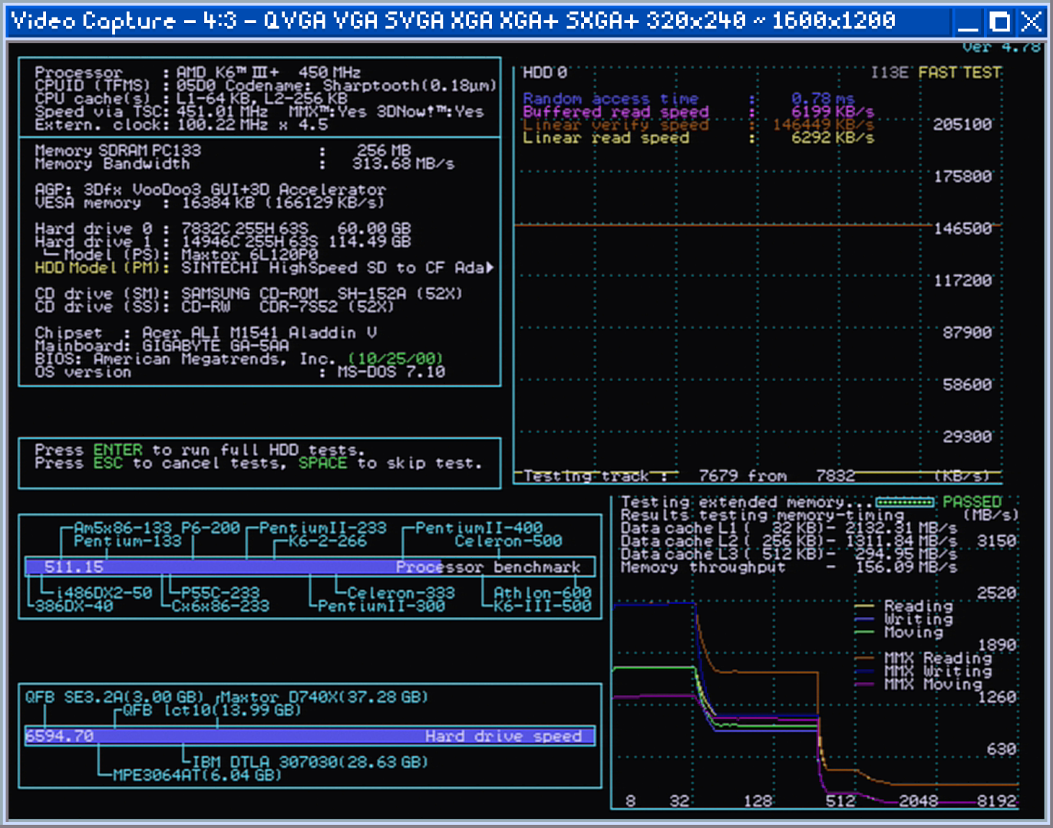
Task: Select the 'Hard drive 0' 60.00 GB line
Action: (223, 228)
